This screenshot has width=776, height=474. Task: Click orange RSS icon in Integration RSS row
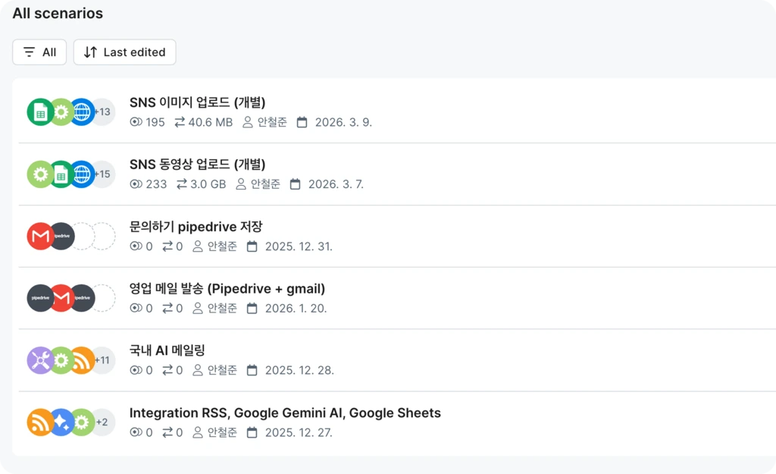(39, 422)
